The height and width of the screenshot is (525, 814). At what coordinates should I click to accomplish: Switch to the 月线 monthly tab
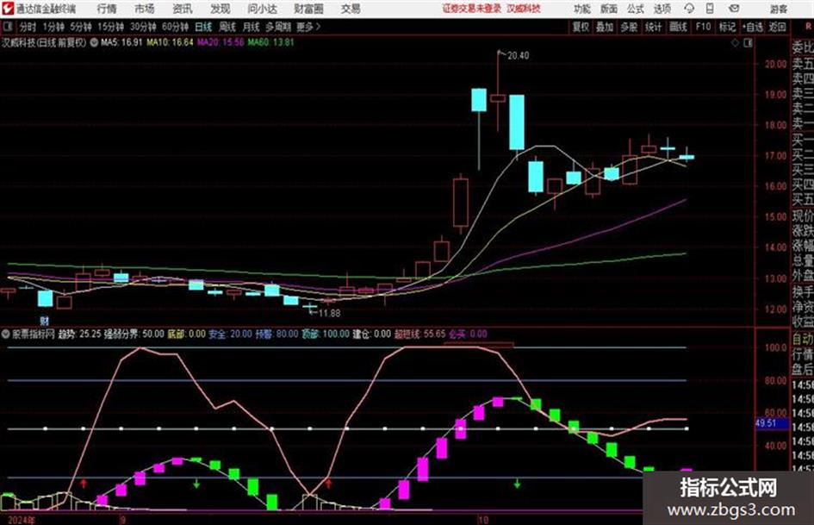point(252,27)
